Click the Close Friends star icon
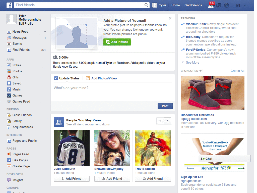257x193 pixels. coord(9,115)
